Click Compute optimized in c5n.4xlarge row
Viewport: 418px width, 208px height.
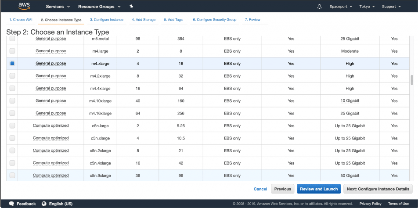pyautogui.click(x=50, y=163)
